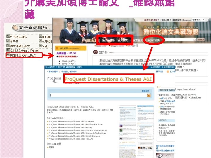Open the 檢索歷史 navigation item
The width and height of the screenshot is (211, 158).
pyautogui.click(x=138, y=40)
